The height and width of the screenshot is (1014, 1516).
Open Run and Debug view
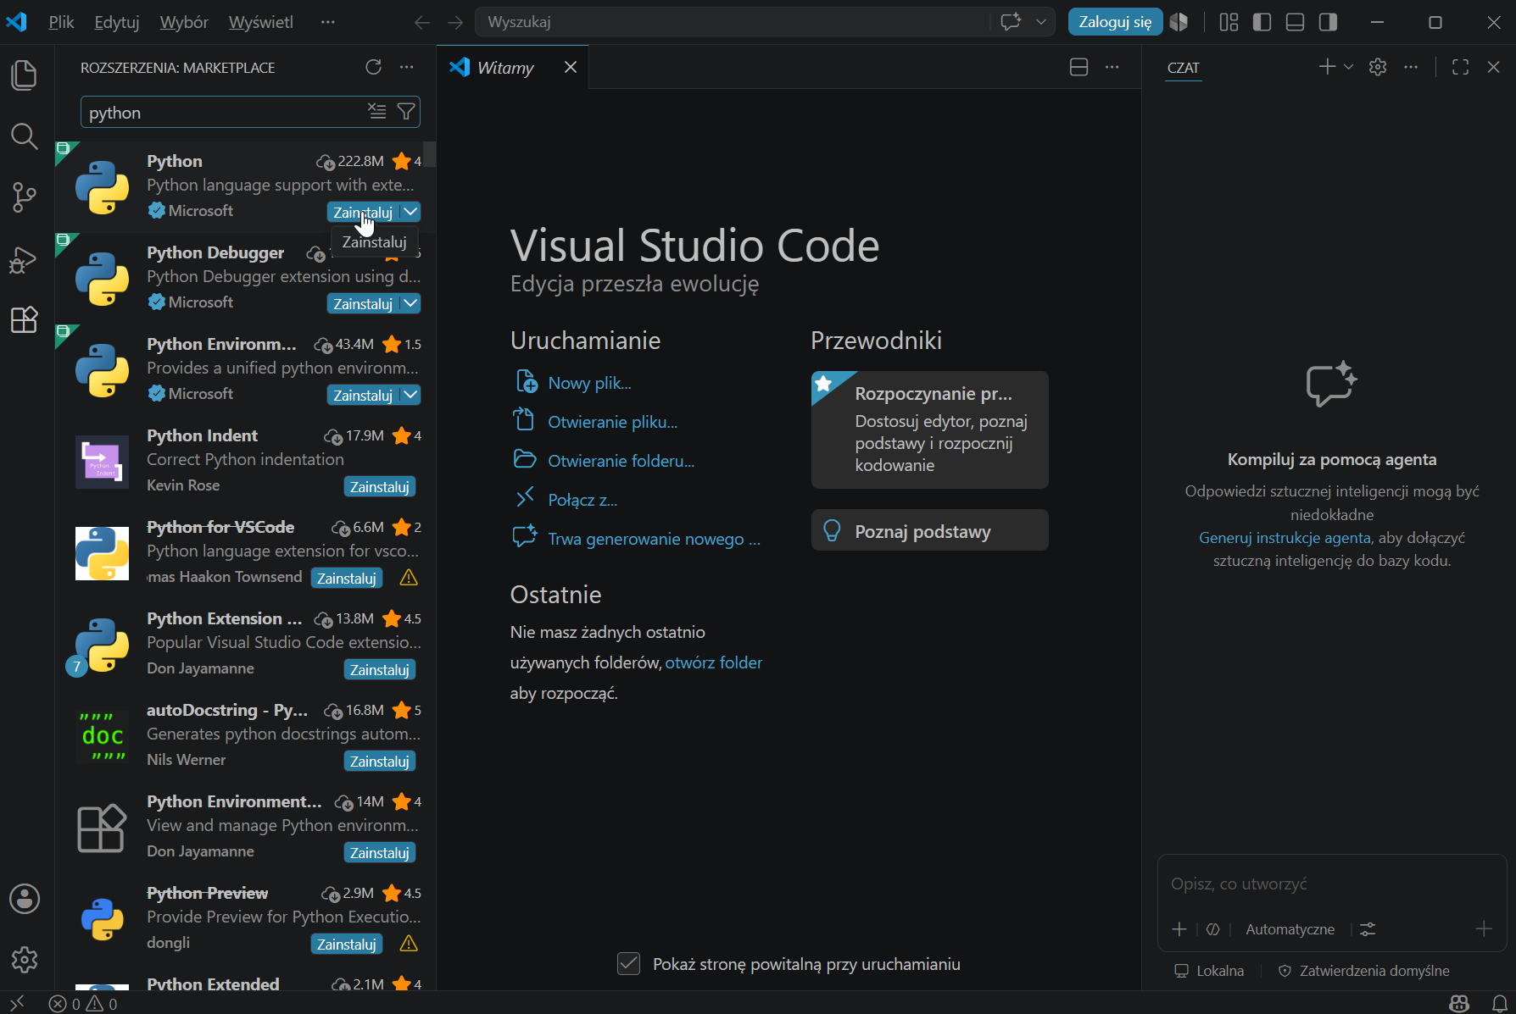[24, 259]
